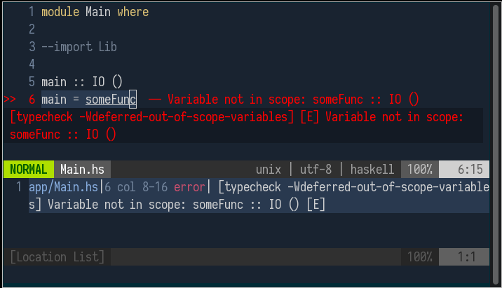Click the typecheck floating diagnostic popup
The width and height of the screenshot is (502, 288).
click(x=243, y=125)
